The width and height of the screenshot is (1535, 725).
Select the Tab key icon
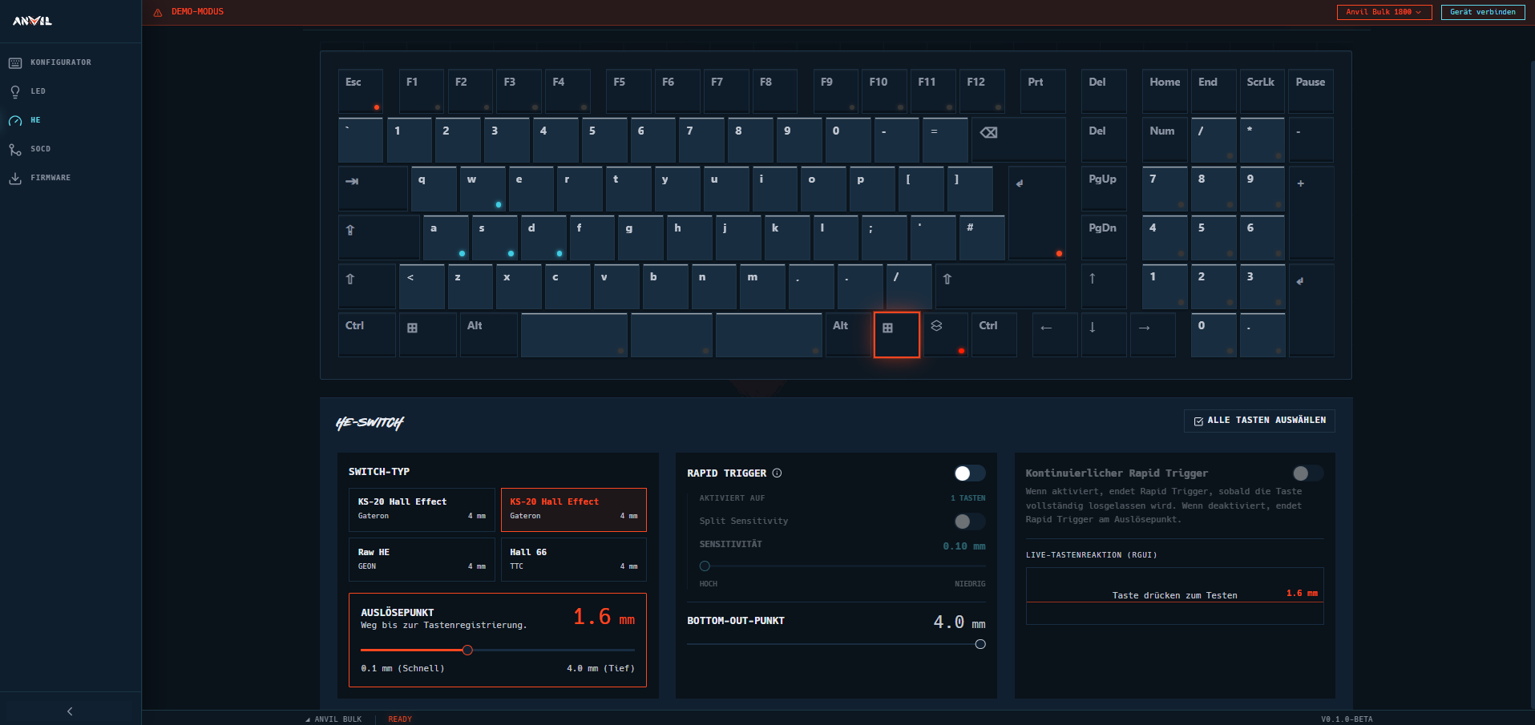(352, 181)
